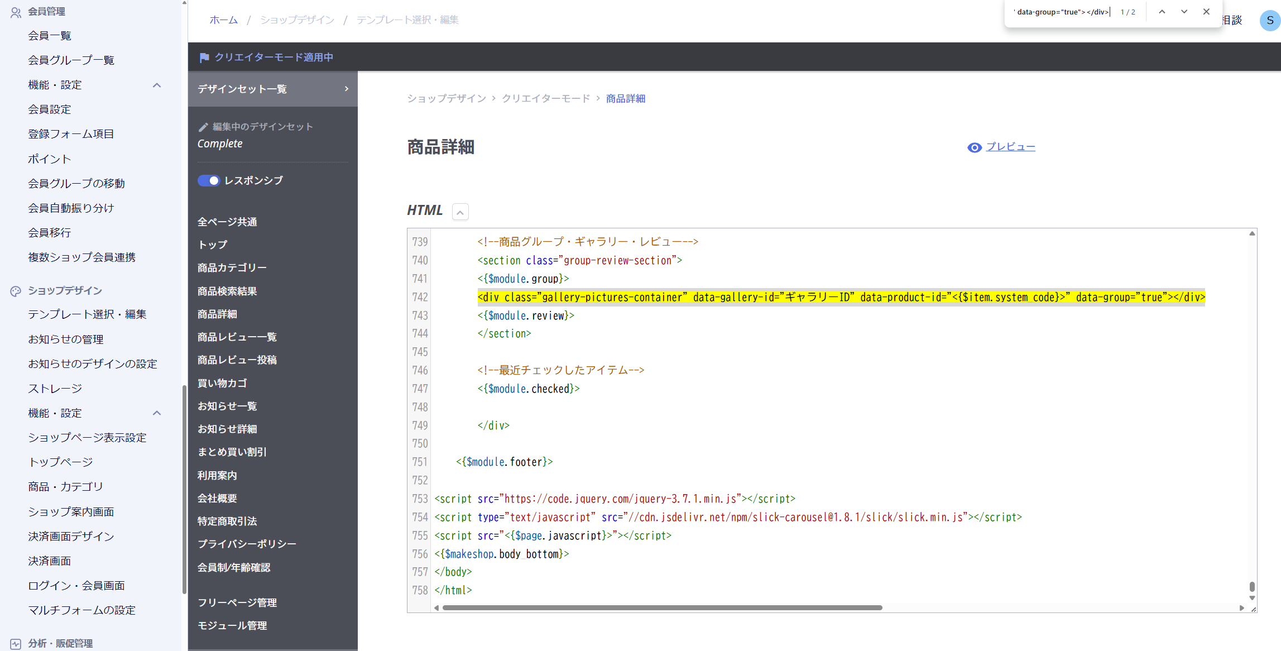Image resolution: width=1281 pixels, height=651 pixels.
Task: Expand デザインセット一覧 chevron
Action: pyautogui.click(x=347, y=89)
